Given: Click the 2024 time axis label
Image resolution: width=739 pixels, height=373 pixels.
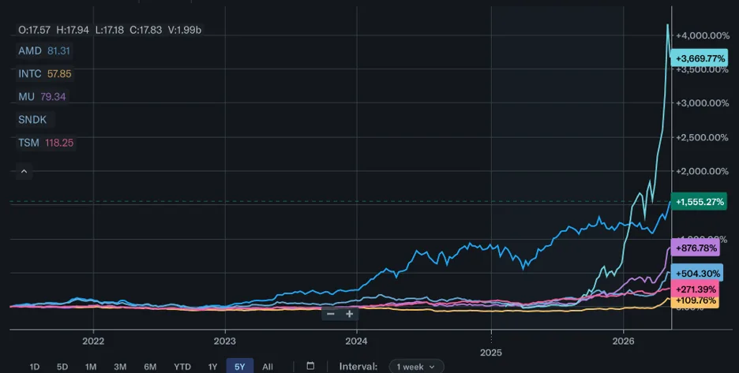Looking at the screenshot, I should [x=356, y=341].
